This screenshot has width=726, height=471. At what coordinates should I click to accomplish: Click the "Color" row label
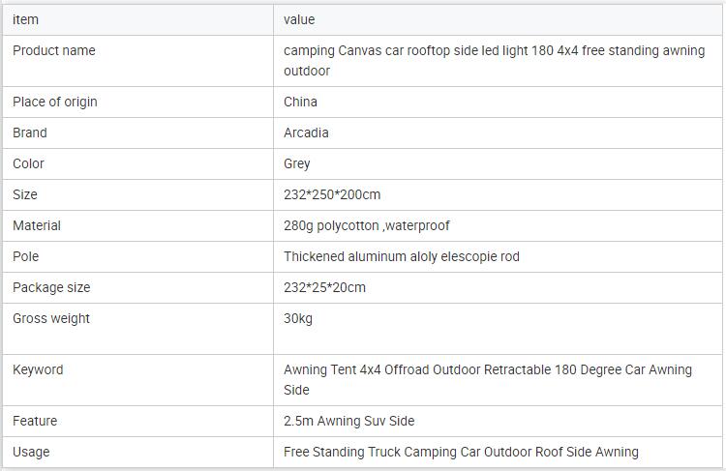click(x=28, y=163)
